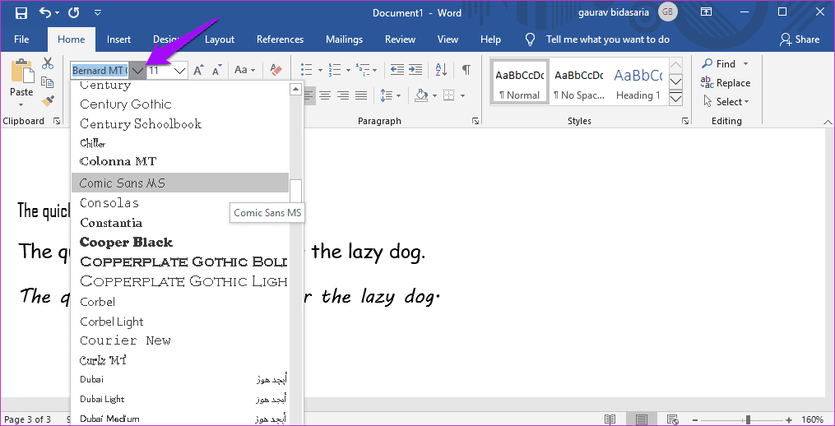The width and height of the screenshot is (835, 426).
Task: Switch to Read Mode view
Action: tap(610, 419)
